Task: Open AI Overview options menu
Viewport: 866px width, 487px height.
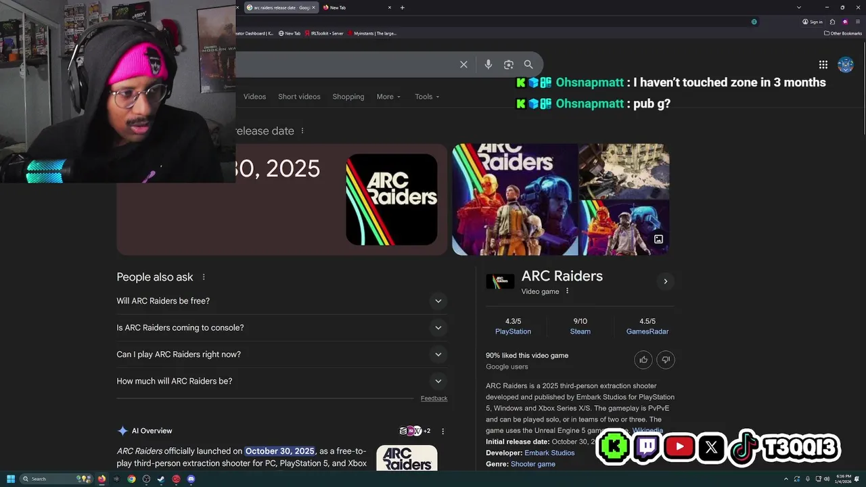Action: (443, 431)
